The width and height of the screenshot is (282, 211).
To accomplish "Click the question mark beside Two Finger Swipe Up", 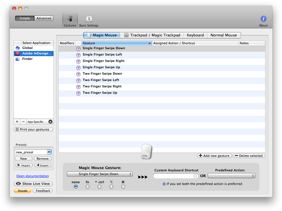I will click(x=78, y=93).
